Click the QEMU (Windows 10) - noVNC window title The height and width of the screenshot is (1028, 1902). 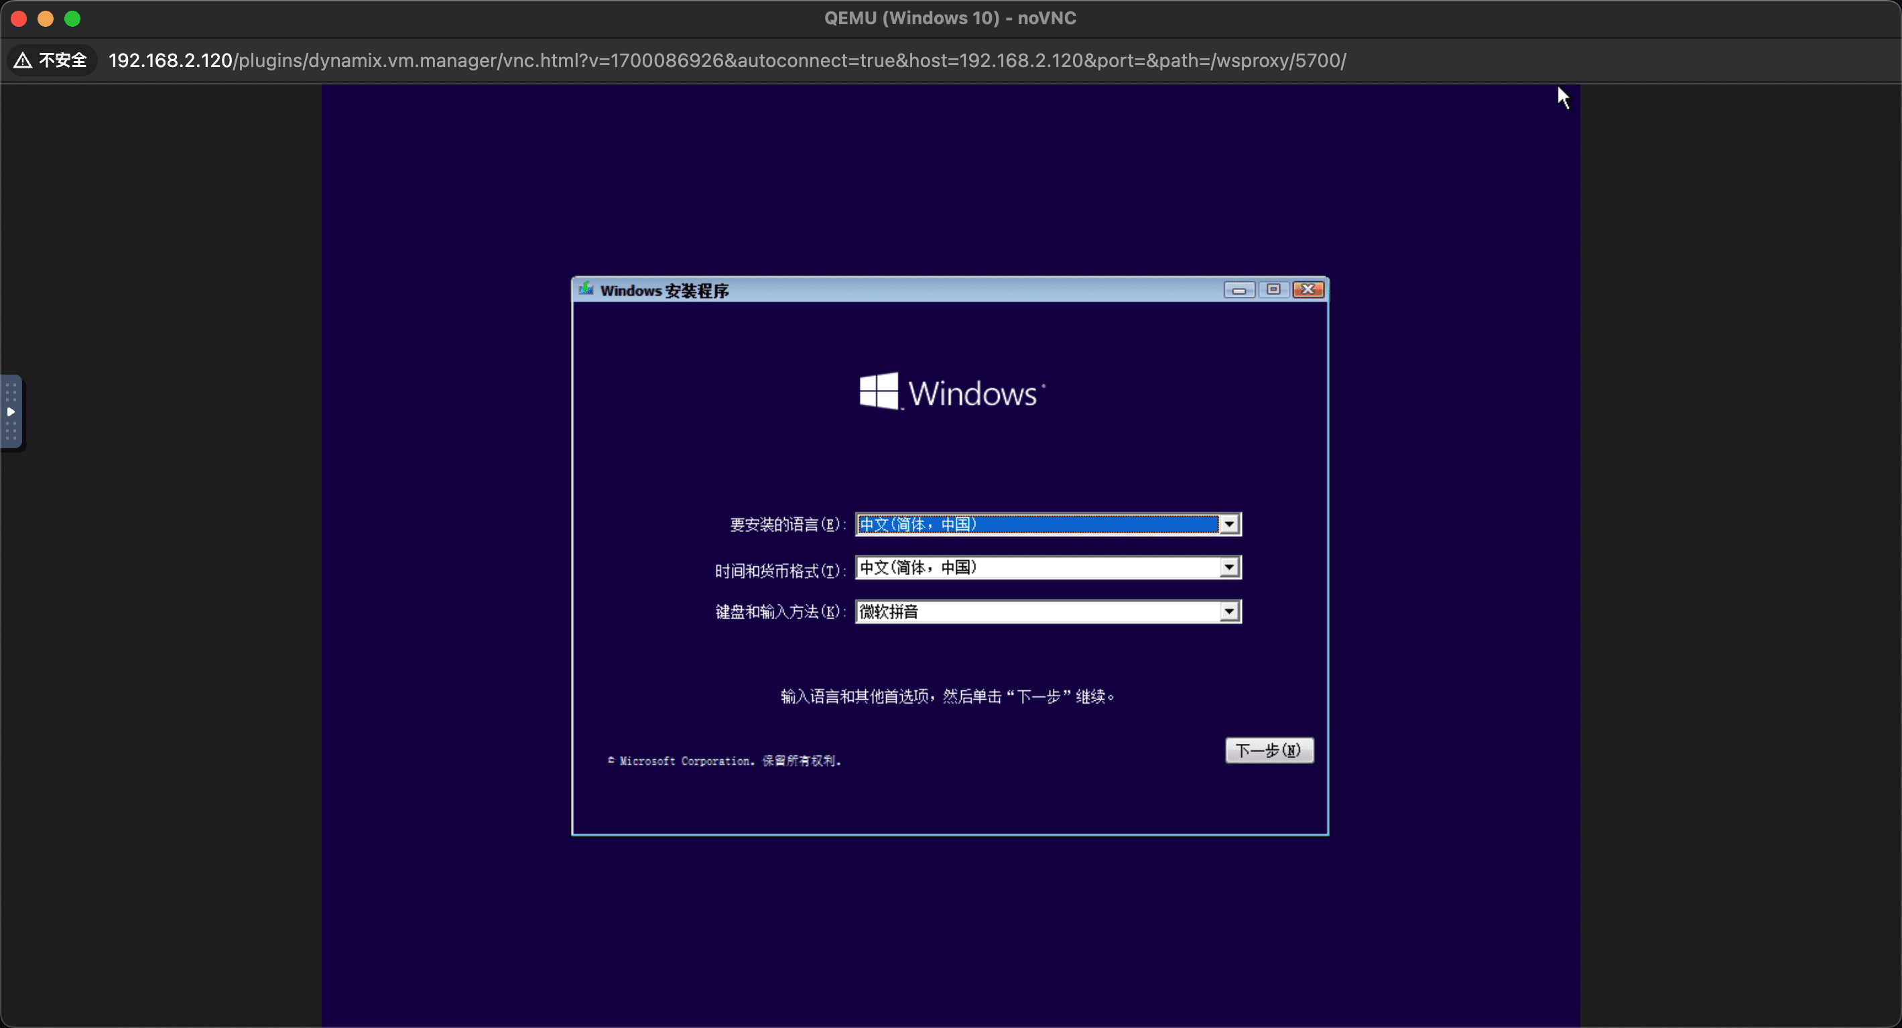click(950, 17)
